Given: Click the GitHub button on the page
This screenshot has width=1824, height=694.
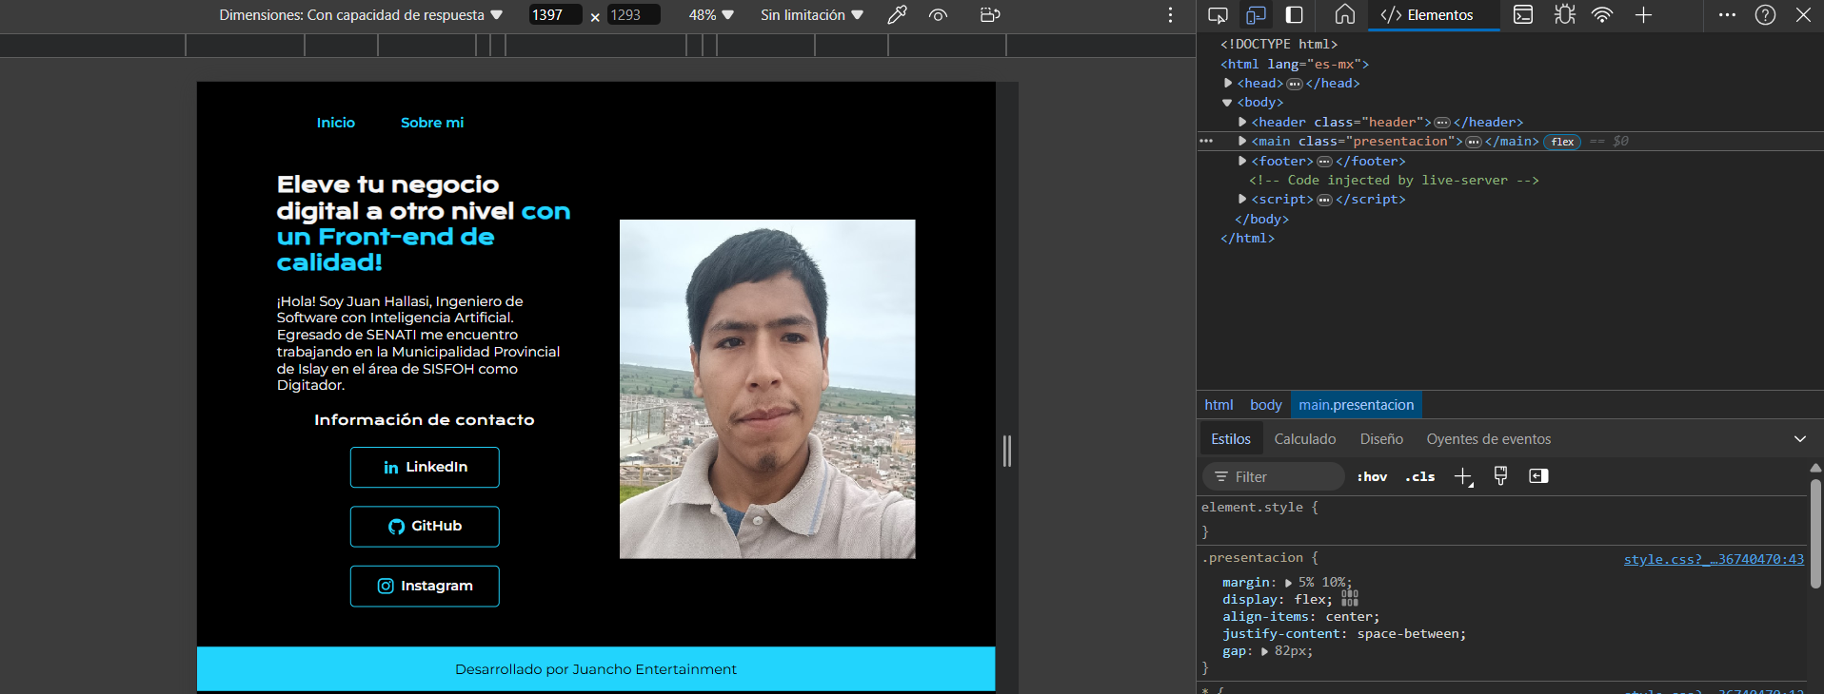Looking at the screenshot, I should click(x=425, y=527).
